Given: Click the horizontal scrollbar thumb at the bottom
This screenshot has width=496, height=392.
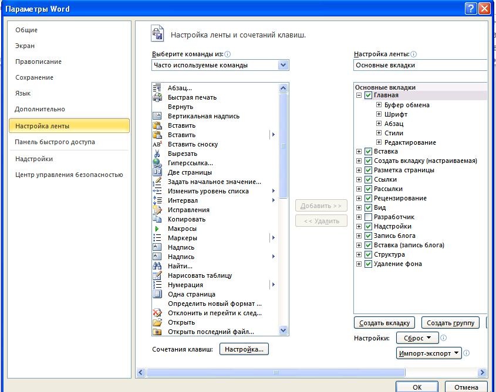Looking at the screenshot, I should (x=275, y=373).
